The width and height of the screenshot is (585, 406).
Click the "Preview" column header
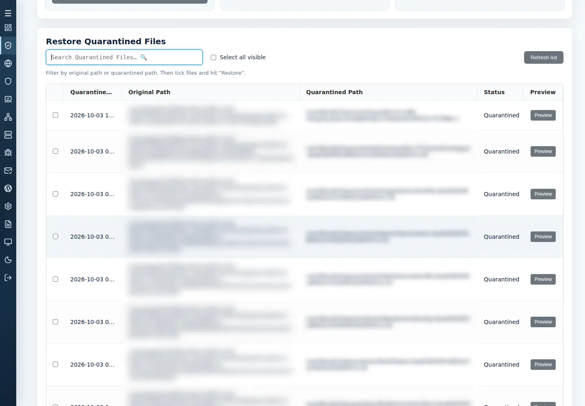pos(543,92)
